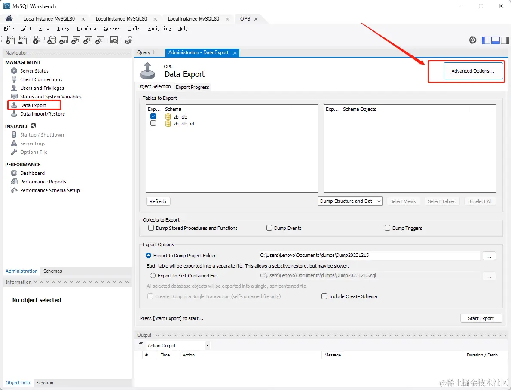Screen dimensions: 511x390
Task: Click the INSTANCE wrench icon
Action: click(x=34, y=126)
